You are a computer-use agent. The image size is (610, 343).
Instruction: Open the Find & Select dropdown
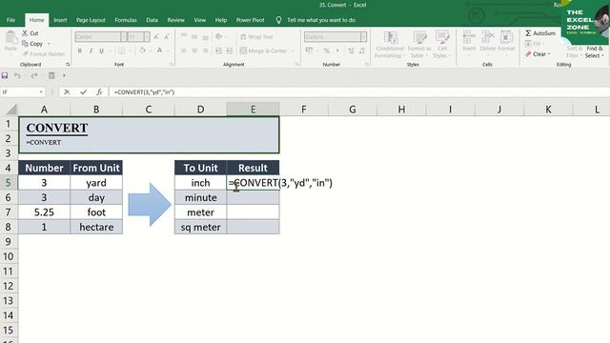point(595,52)
